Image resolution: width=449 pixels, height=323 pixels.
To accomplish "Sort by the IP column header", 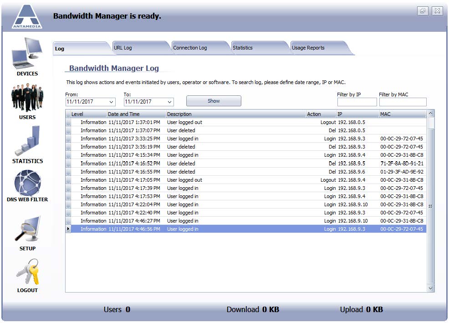I will (x=358, y=114).
